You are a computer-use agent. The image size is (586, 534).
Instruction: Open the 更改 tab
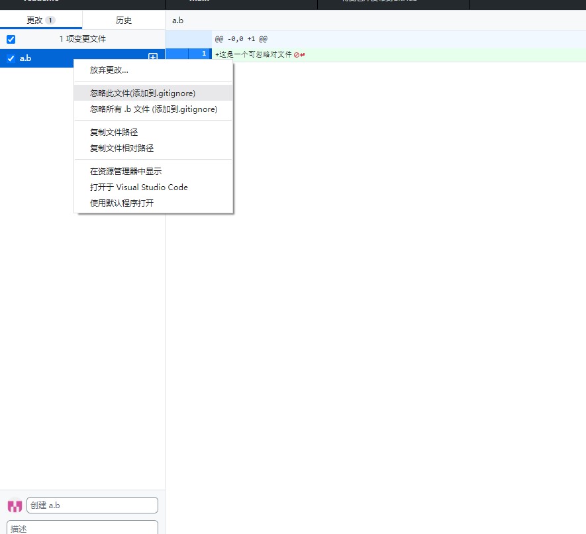point(40,20)
